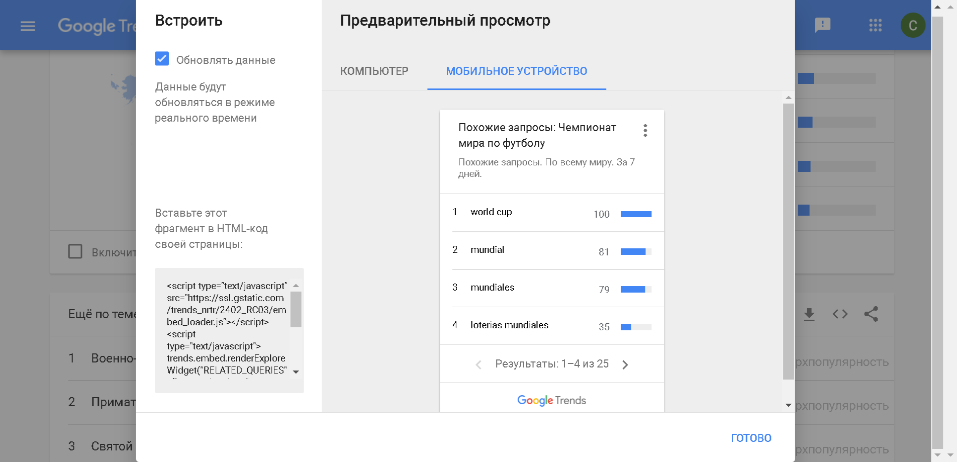Uncheck the Обновлять данные checkbox
This screenshot has height=462, width=957.
(x=162, y=59)
